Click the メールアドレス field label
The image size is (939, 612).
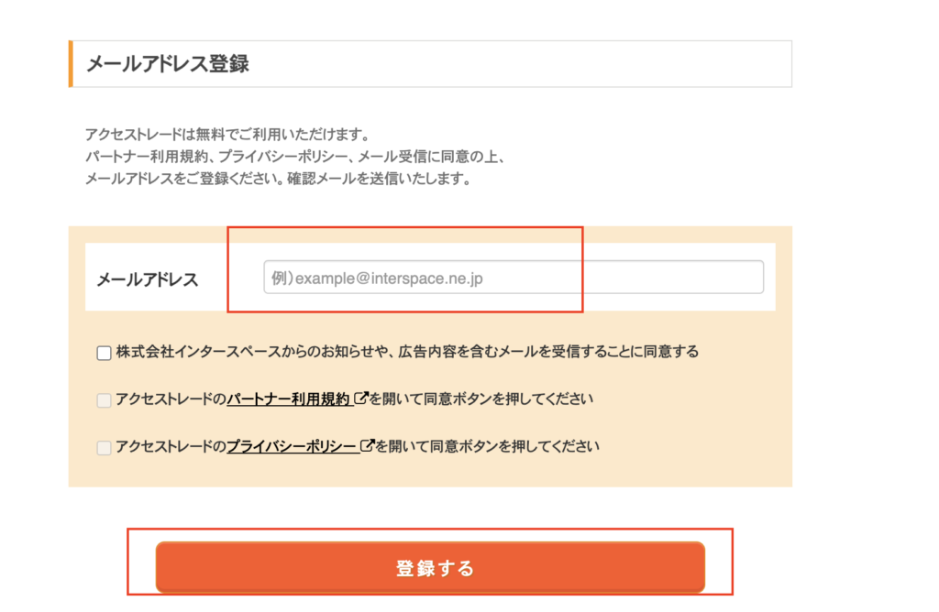click(148, 279)
